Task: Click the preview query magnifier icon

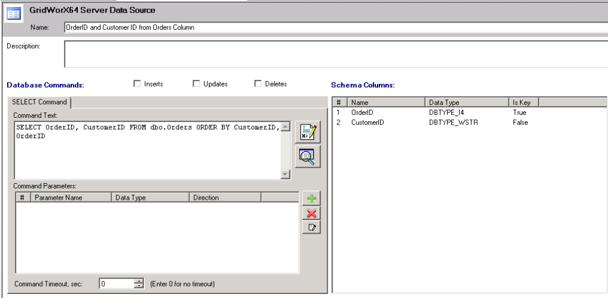Action: 309,155
